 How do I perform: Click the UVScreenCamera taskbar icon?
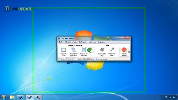38,97
